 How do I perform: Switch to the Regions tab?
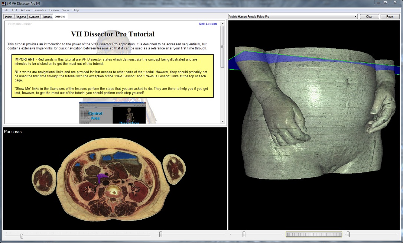pos(21,17)
